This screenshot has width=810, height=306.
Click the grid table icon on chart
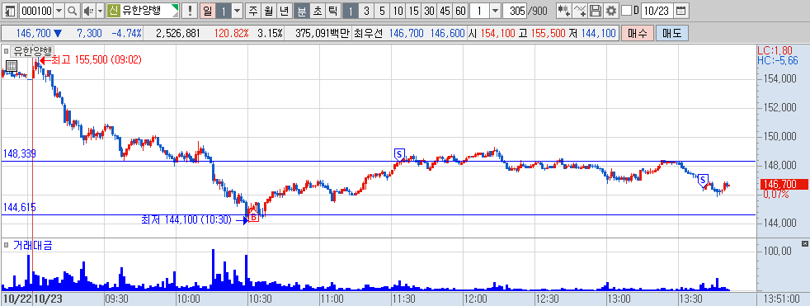[11, 66]
